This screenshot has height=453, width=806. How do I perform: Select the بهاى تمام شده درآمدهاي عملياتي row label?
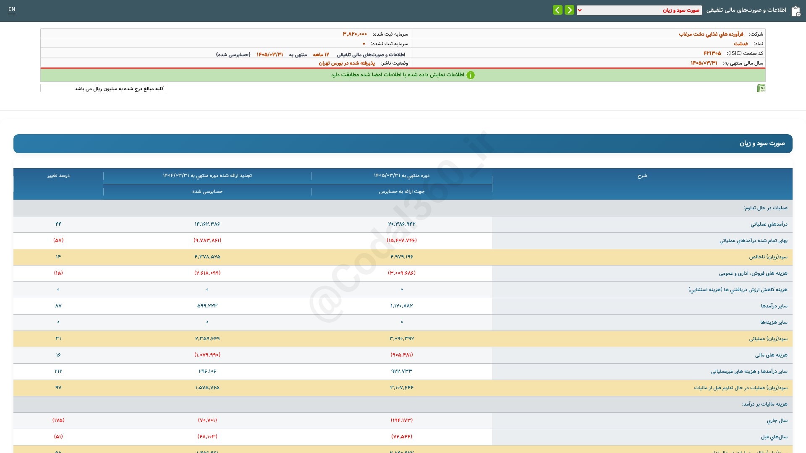[753, 241]
